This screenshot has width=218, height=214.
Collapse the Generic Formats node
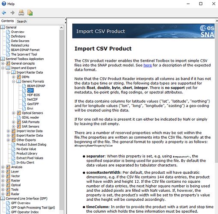coord(13,81)
